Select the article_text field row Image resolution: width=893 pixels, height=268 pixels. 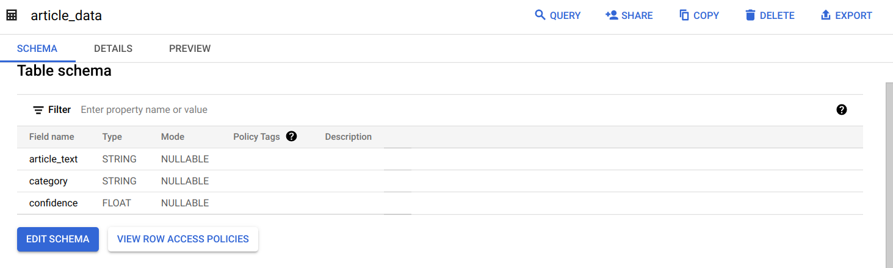pos(440,159)
